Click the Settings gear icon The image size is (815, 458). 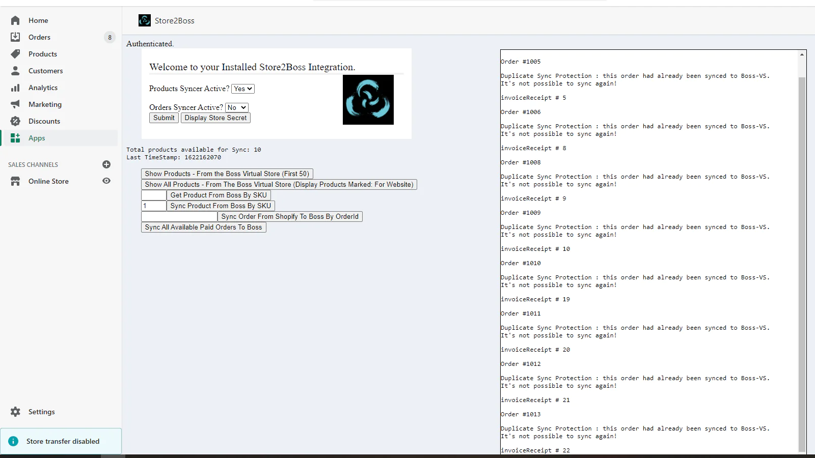pyautogui.click(x=15, y=412)
